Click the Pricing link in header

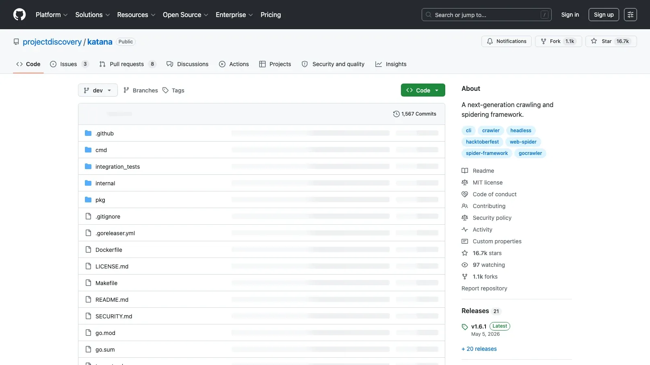click(271, 15)
